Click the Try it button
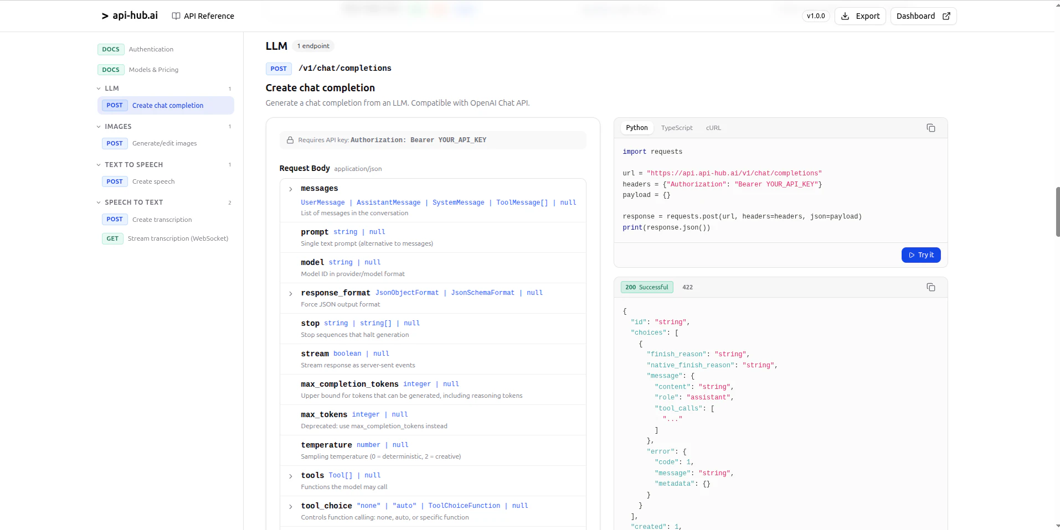This screenshot has width=1060, height=530. point(920,255)
